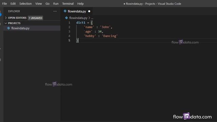Screen dimensions: 217x122
Task: Open the File menu
Action: pos(4,4)
